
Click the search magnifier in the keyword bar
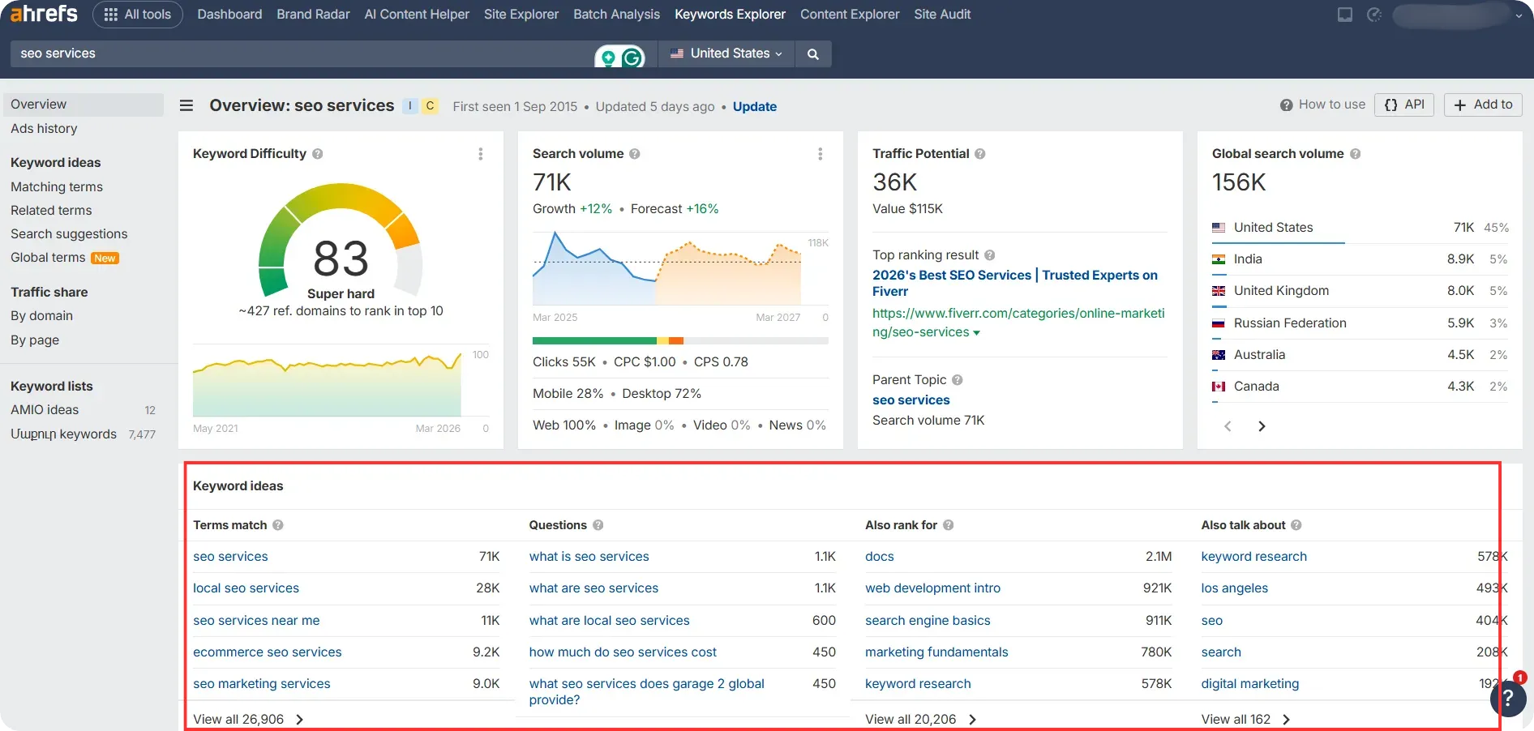pyautogui.click(x=812, y=53)
